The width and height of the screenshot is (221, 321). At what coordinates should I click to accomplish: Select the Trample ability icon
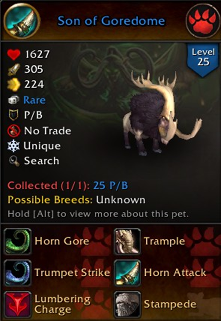(127, 242)
